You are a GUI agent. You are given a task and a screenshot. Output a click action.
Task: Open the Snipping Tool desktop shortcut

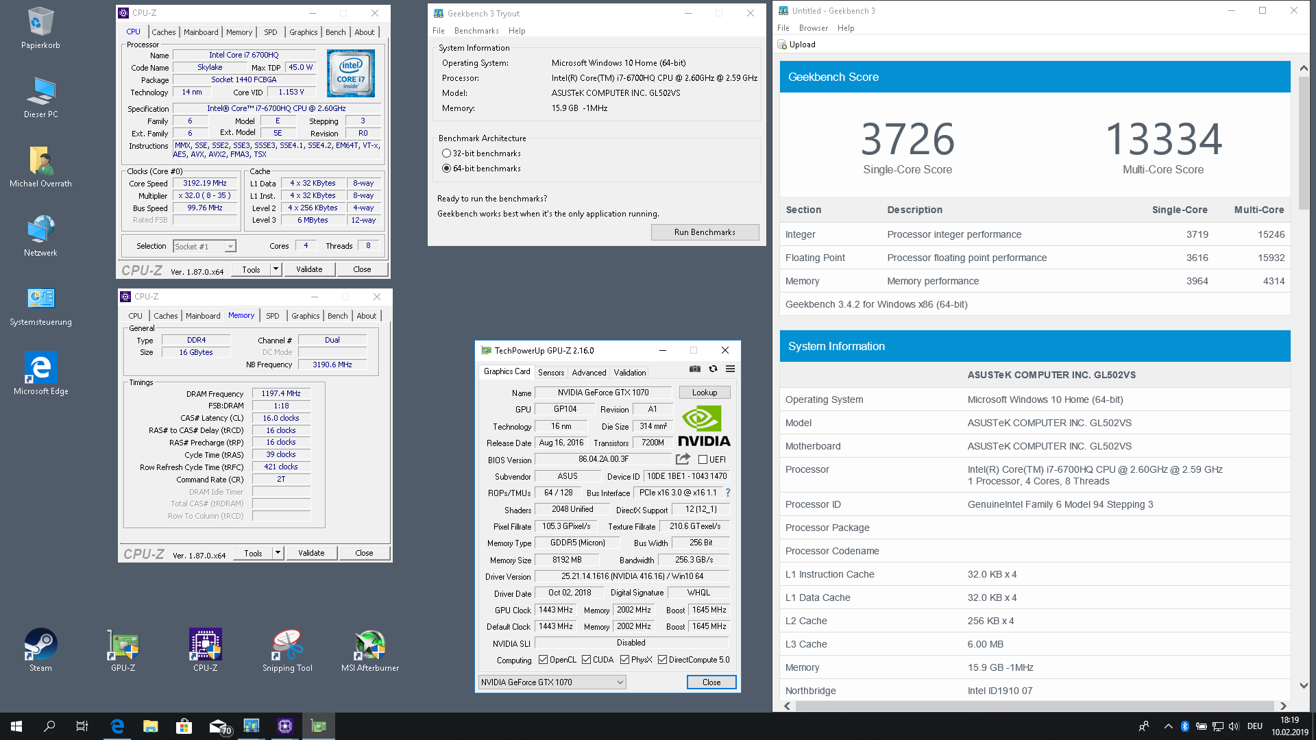coord(287,650)
